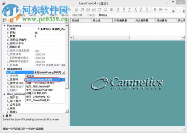Image resolution: width=187 pixels, height=133 pixels.
Task: Select 使用_AKS_NetHASP option
Action: [x=45, y=87]
